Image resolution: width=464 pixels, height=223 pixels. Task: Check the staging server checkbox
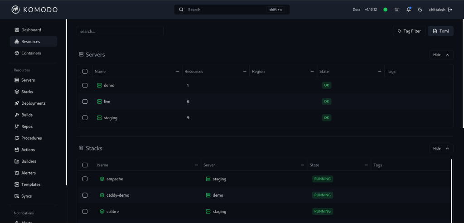pyautogui.click(x=85, y=118)
